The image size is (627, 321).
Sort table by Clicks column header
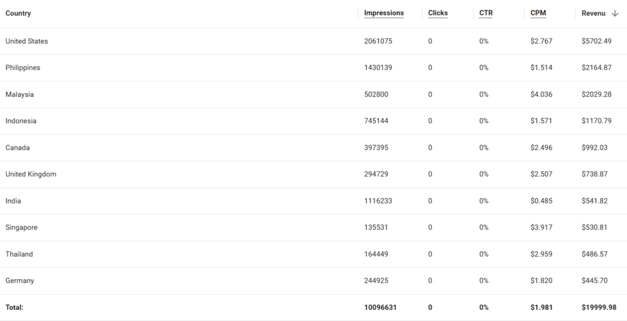[x=438, y=13]
